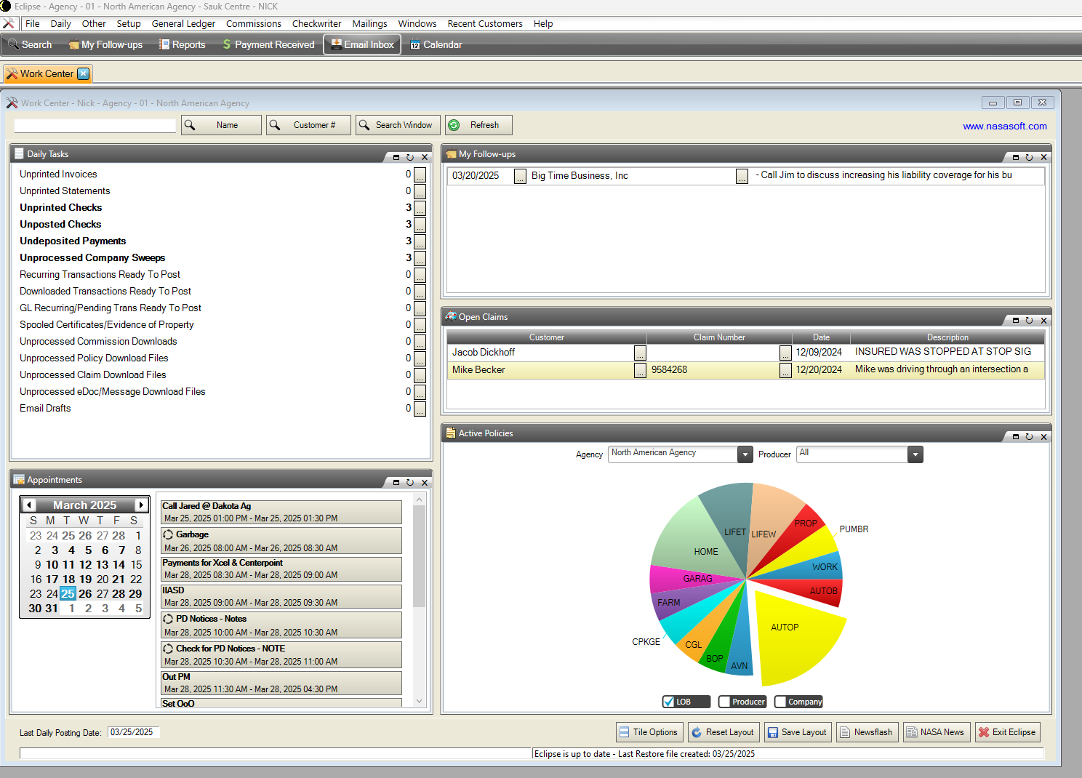Image resolution: width=1082 pixels, height=778 pixels.
Task: Open the Calendar from the toolbar
Action: click(x=436, y=44)
